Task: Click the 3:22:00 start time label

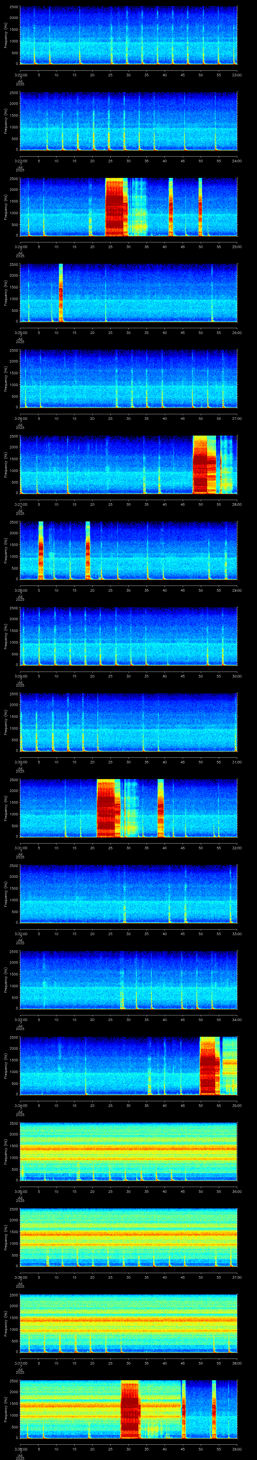Action: [20, 75]
